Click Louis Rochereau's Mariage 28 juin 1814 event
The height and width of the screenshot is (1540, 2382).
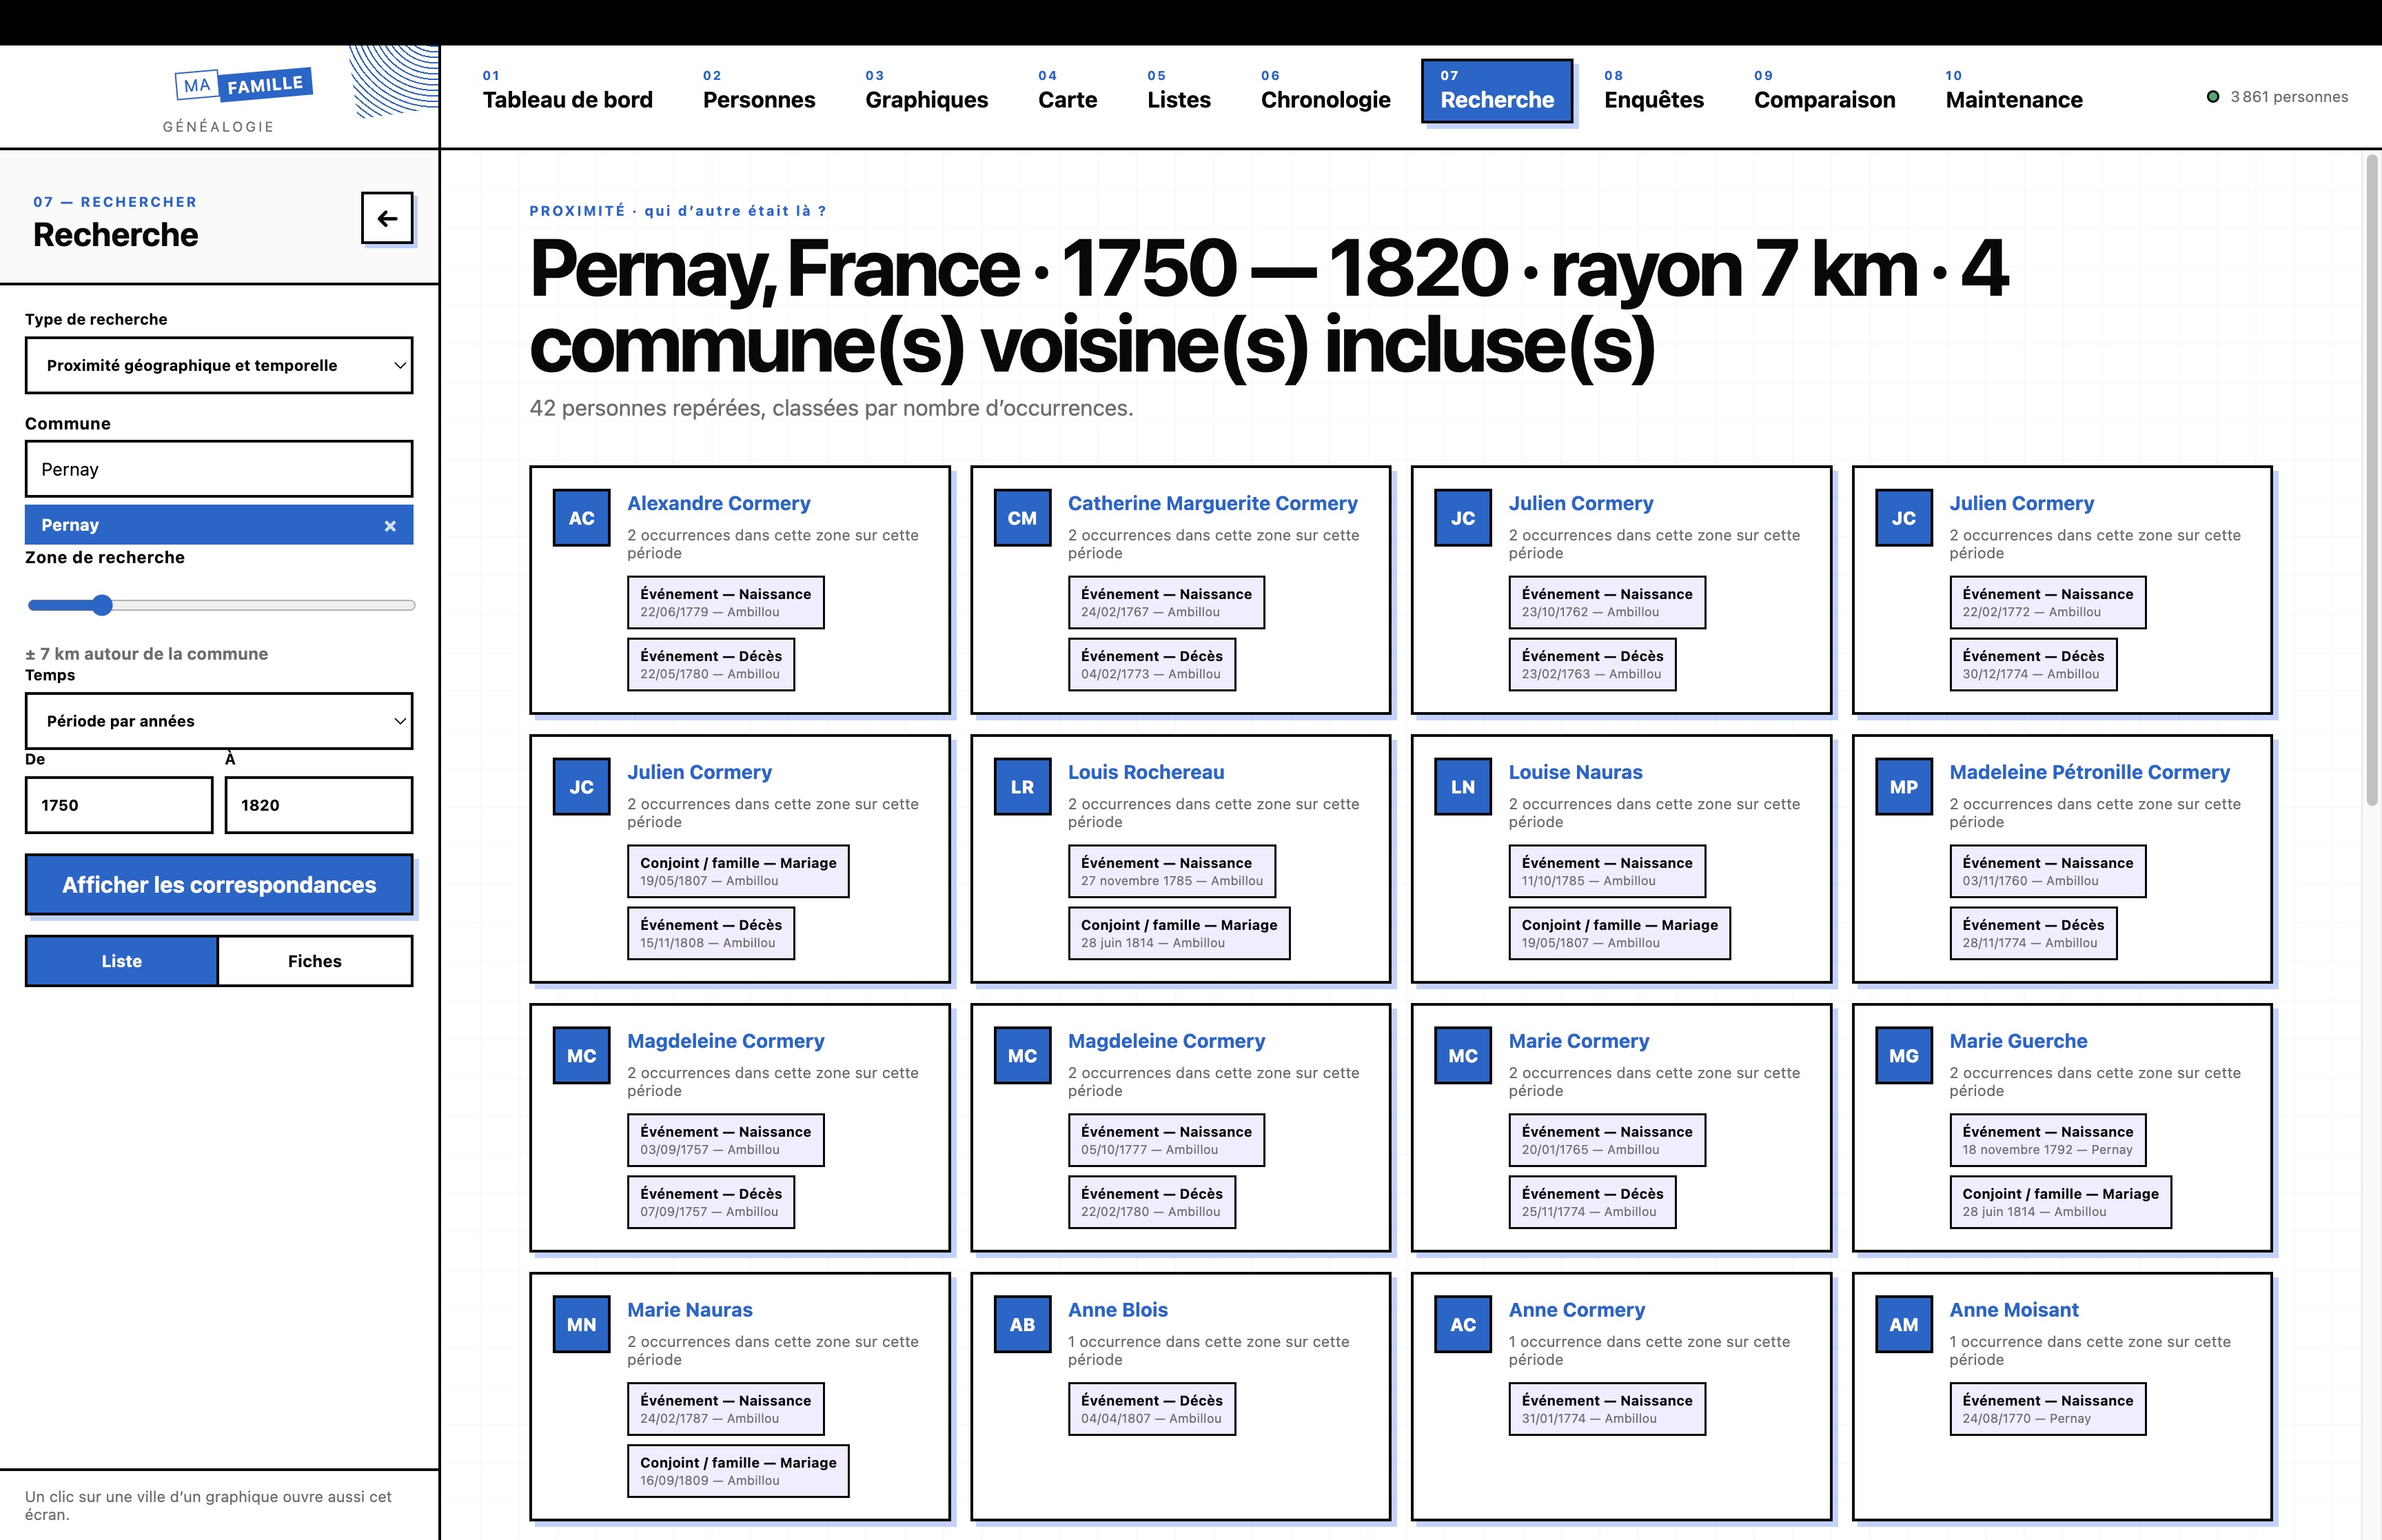click(1179, 933)
